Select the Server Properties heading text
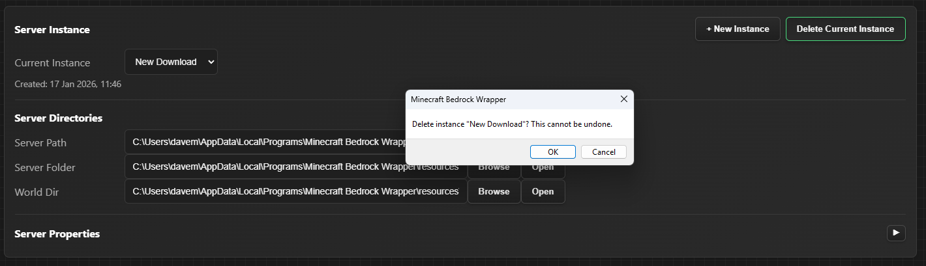This screenshot has width=926, height=266. (57, 233)
